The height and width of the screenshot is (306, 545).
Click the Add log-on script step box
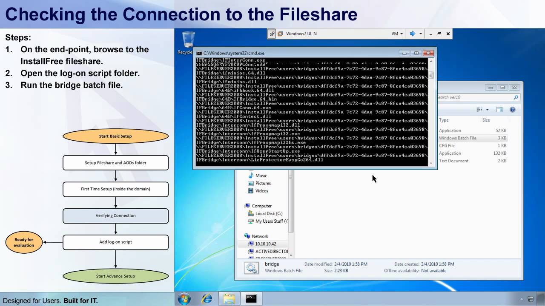[x=115, y=242]
